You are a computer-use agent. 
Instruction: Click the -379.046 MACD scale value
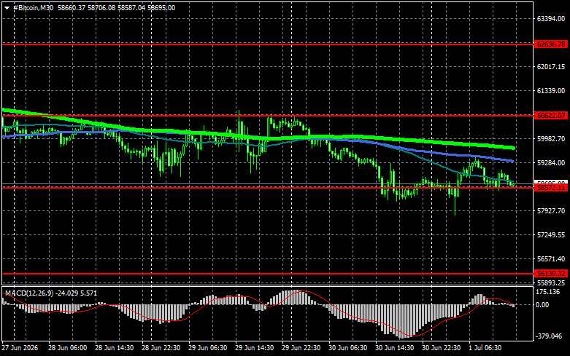pyautogui.click(x=549, y=336)
